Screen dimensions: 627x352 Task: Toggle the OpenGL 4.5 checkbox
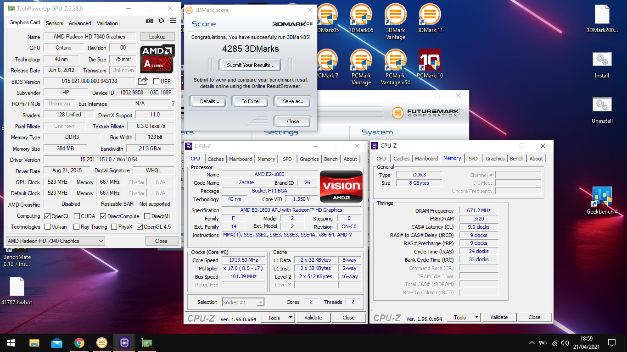pos(140,227)
